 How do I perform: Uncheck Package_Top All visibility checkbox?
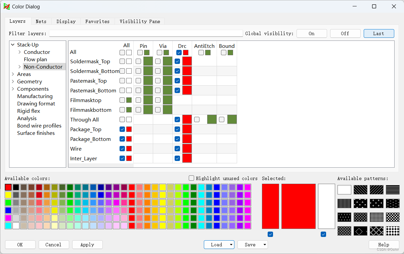point(122,129)
